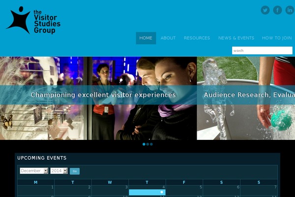Open the RESOURCES menu item

tap(197, 38)
